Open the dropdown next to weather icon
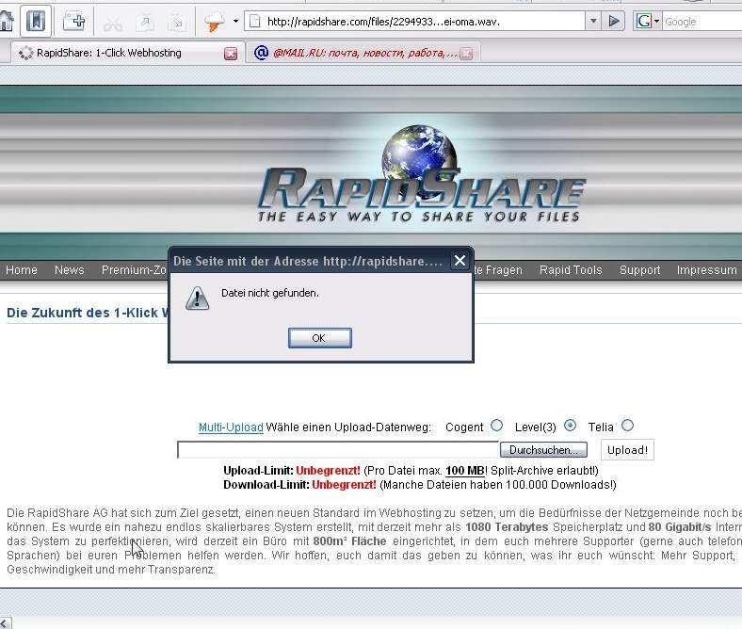The height and width of the screenshot is (629, 742). coord(235,22)
